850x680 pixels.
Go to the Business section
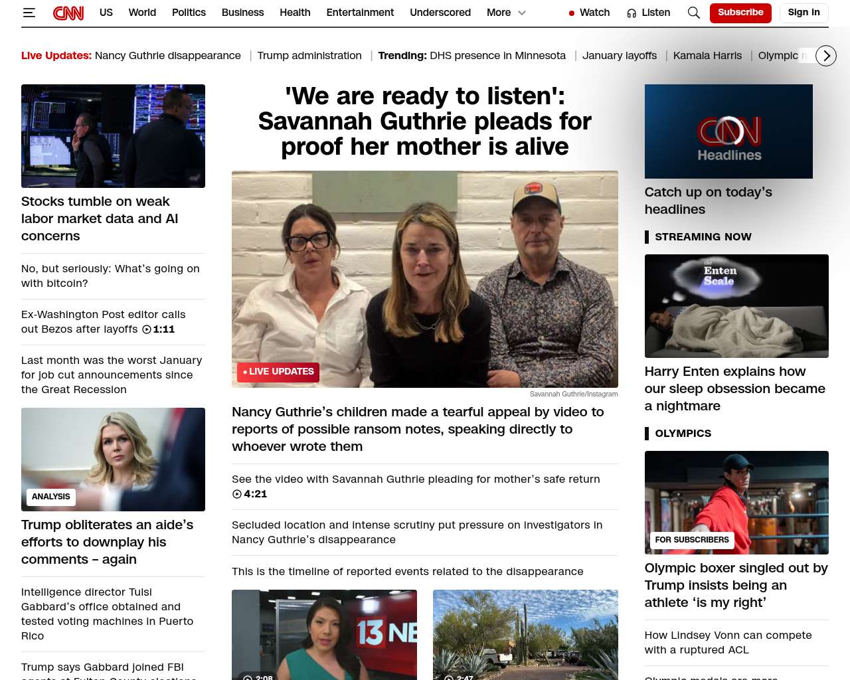[x=242, y=13]
